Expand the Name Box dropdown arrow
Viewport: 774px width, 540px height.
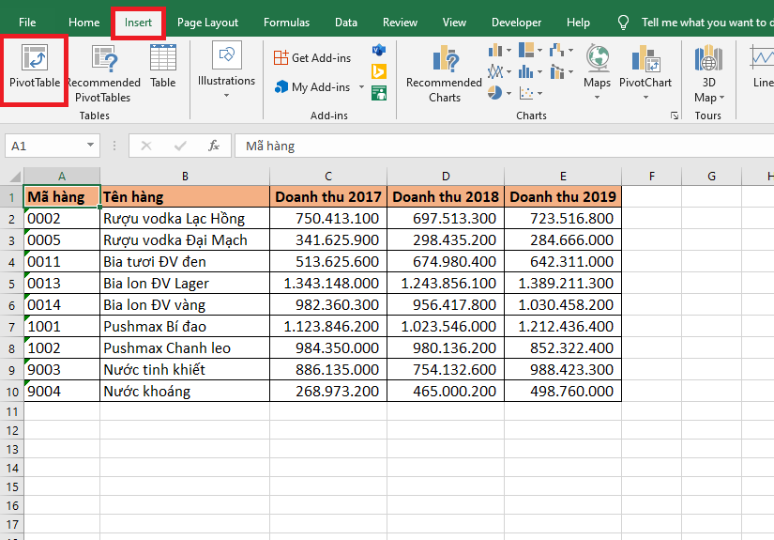[x=91, y=146]
